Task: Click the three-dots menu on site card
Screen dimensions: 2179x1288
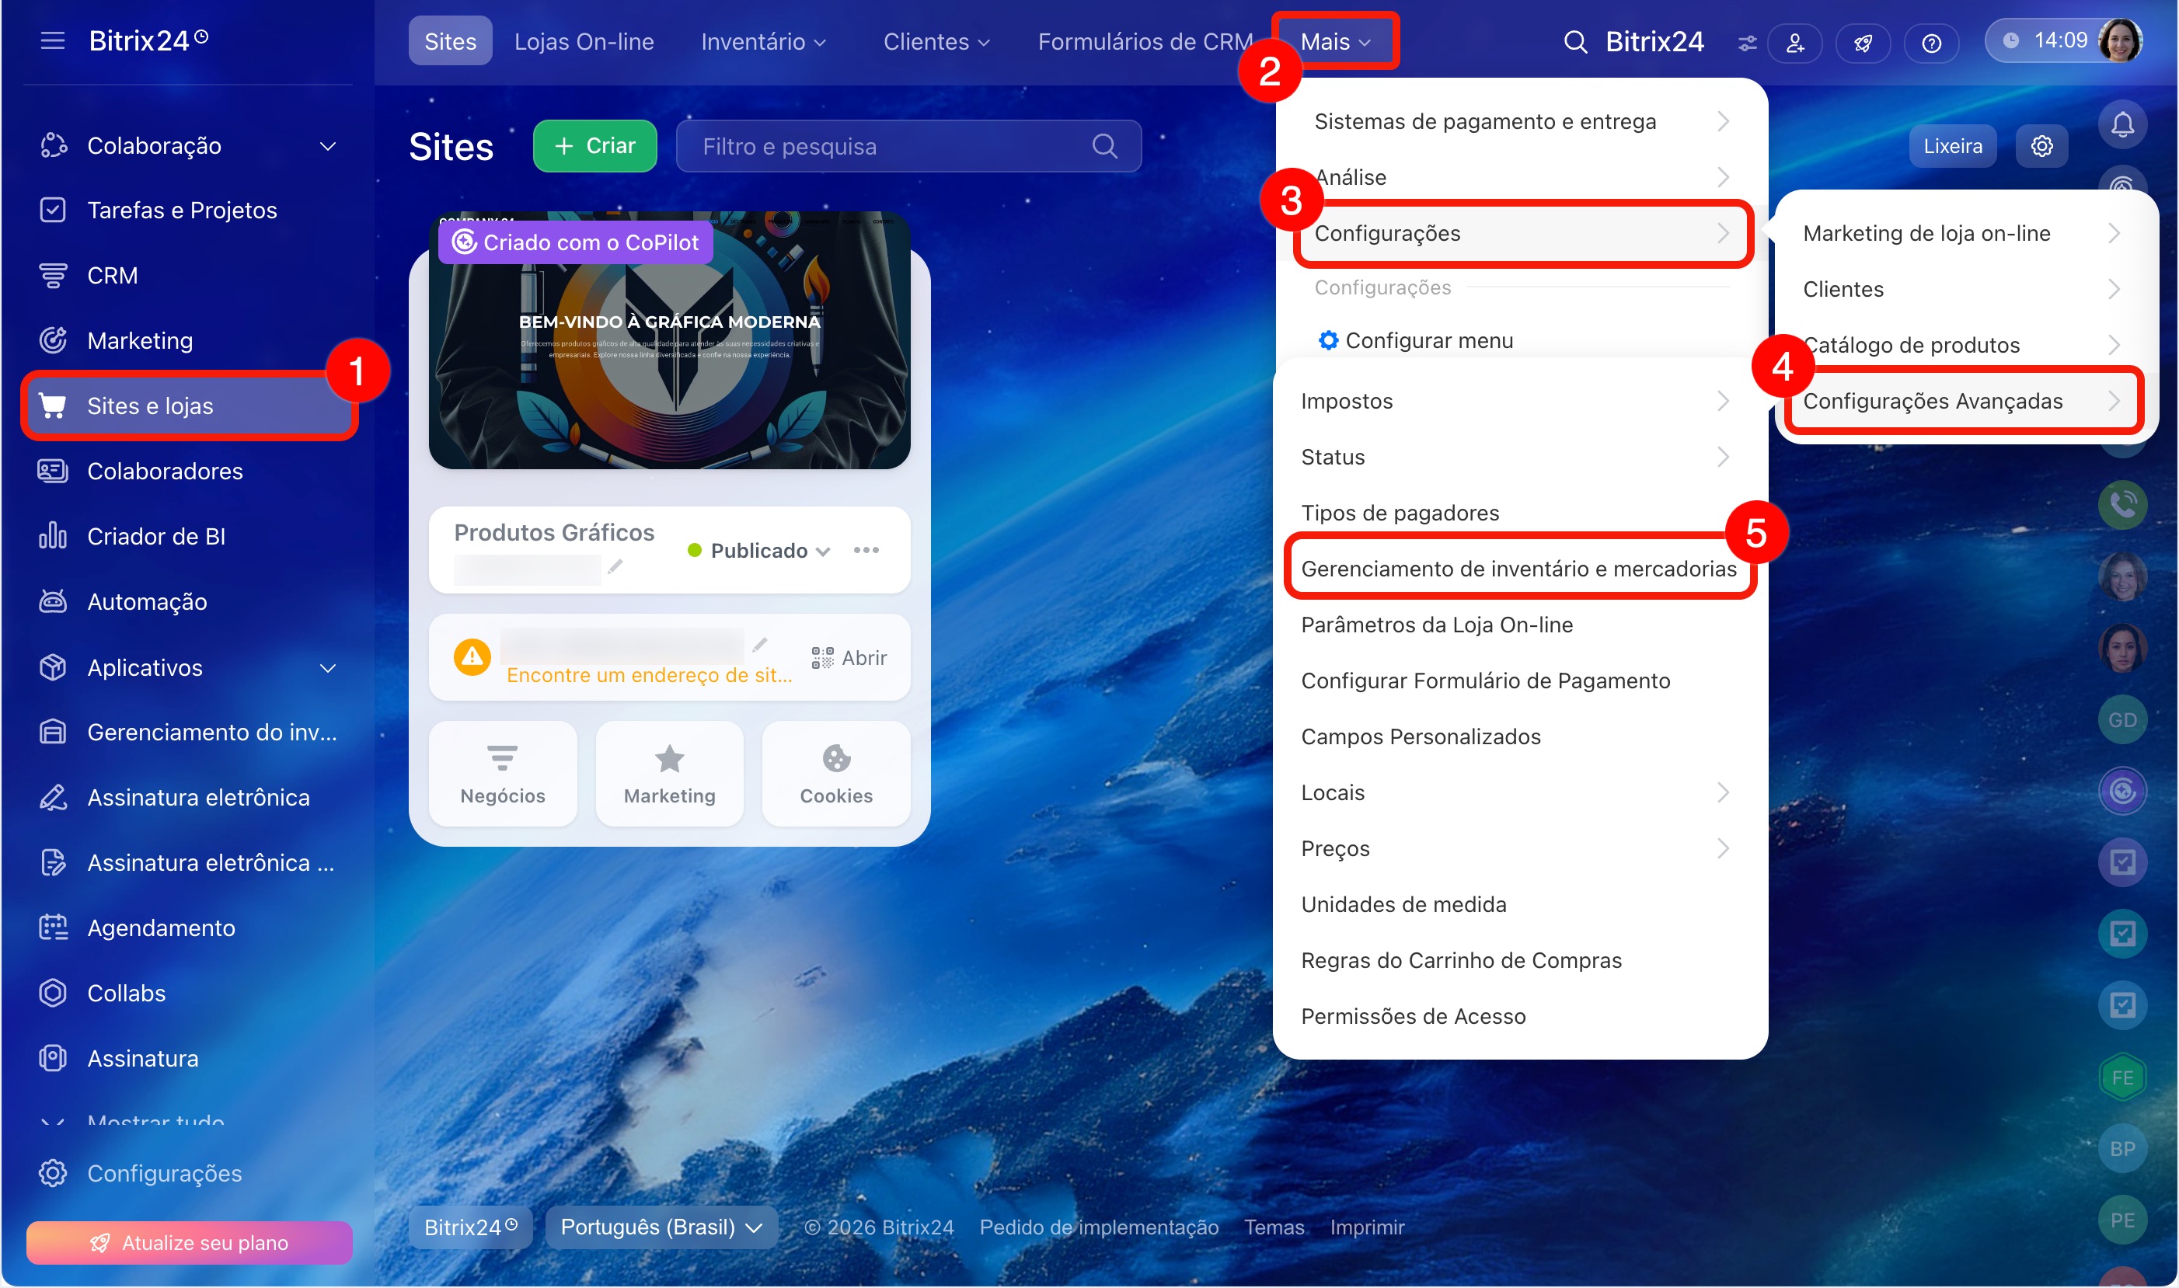Action: click(866, 550)
